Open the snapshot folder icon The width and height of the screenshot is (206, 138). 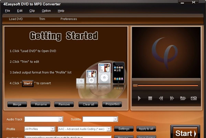tap(183, 98)
